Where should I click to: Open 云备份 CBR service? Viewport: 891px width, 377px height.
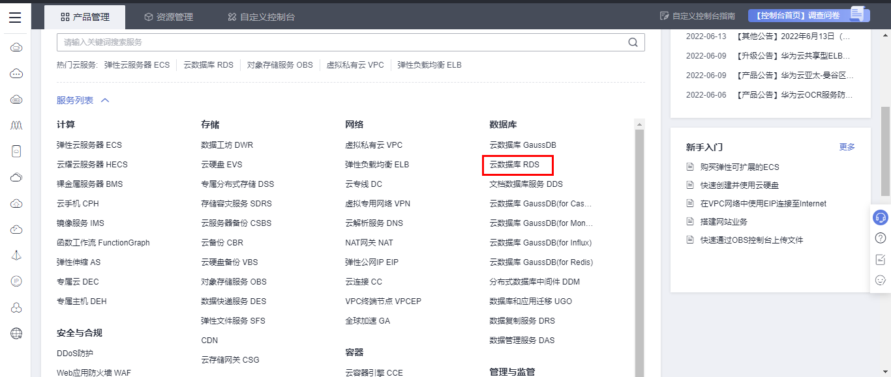click(x=222, y=242)
